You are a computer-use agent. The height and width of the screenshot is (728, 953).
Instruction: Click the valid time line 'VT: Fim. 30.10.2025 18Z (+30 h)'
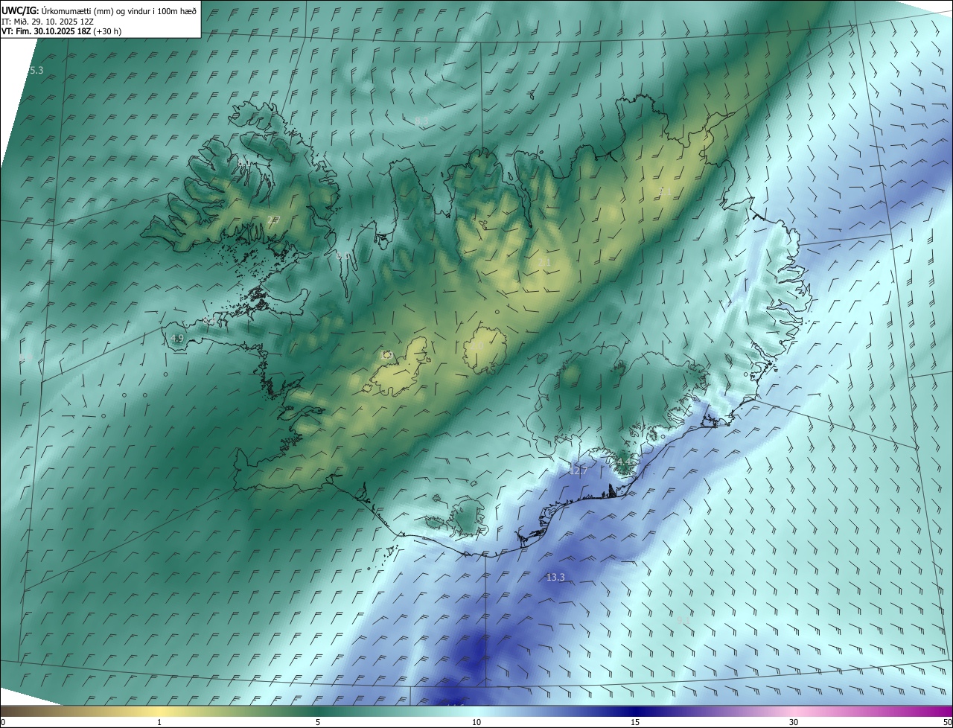click(x=61, y=31)
